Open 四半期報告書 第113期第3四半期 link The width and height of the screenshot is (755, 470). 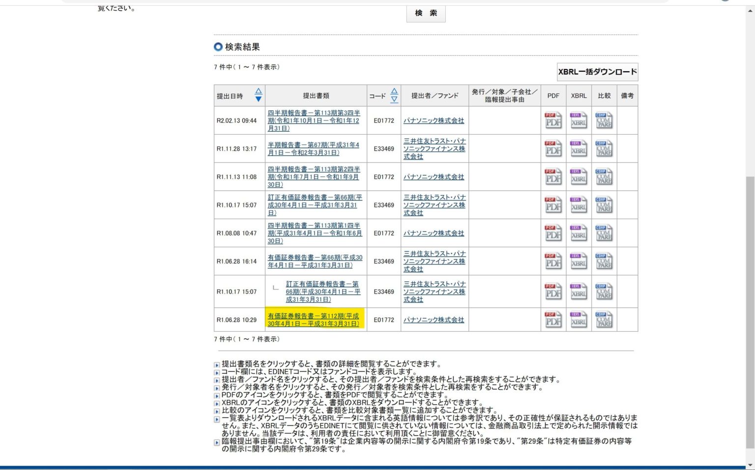[x=314, y=120]
